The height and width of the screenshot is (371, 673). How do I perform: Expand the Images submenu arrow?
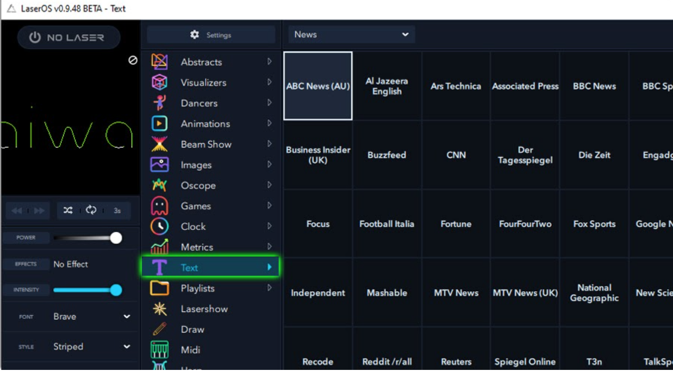tap(270, 165)
